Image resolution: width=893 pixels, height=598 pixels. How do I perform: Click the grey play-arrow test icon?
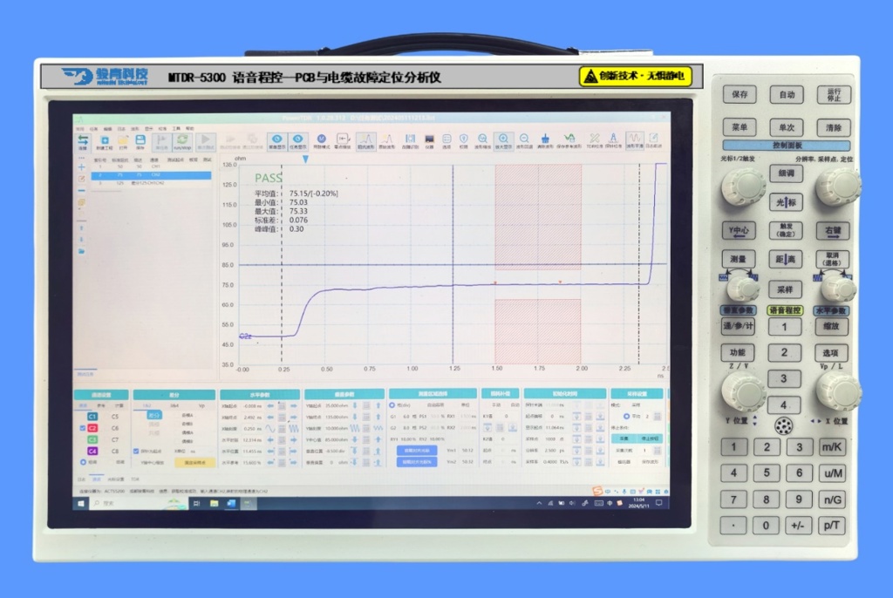(x=206, y=142)
